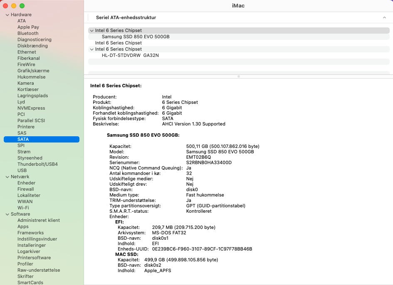Collapse the Hardware section in the sidebar
The width and height of the screenshot is (393, 285).
[7, 15]
